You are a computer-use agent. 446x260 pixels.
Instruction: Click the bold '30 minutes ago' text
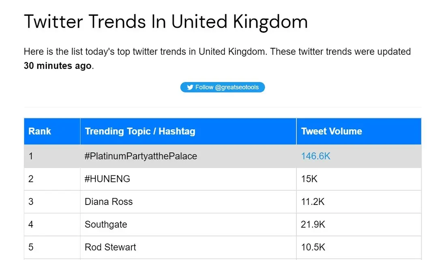[58, 66]
